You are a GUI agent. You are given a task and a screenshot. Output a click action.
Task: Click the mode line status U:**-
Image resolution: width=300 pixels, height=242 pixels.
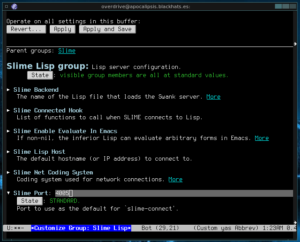point(16,228)
